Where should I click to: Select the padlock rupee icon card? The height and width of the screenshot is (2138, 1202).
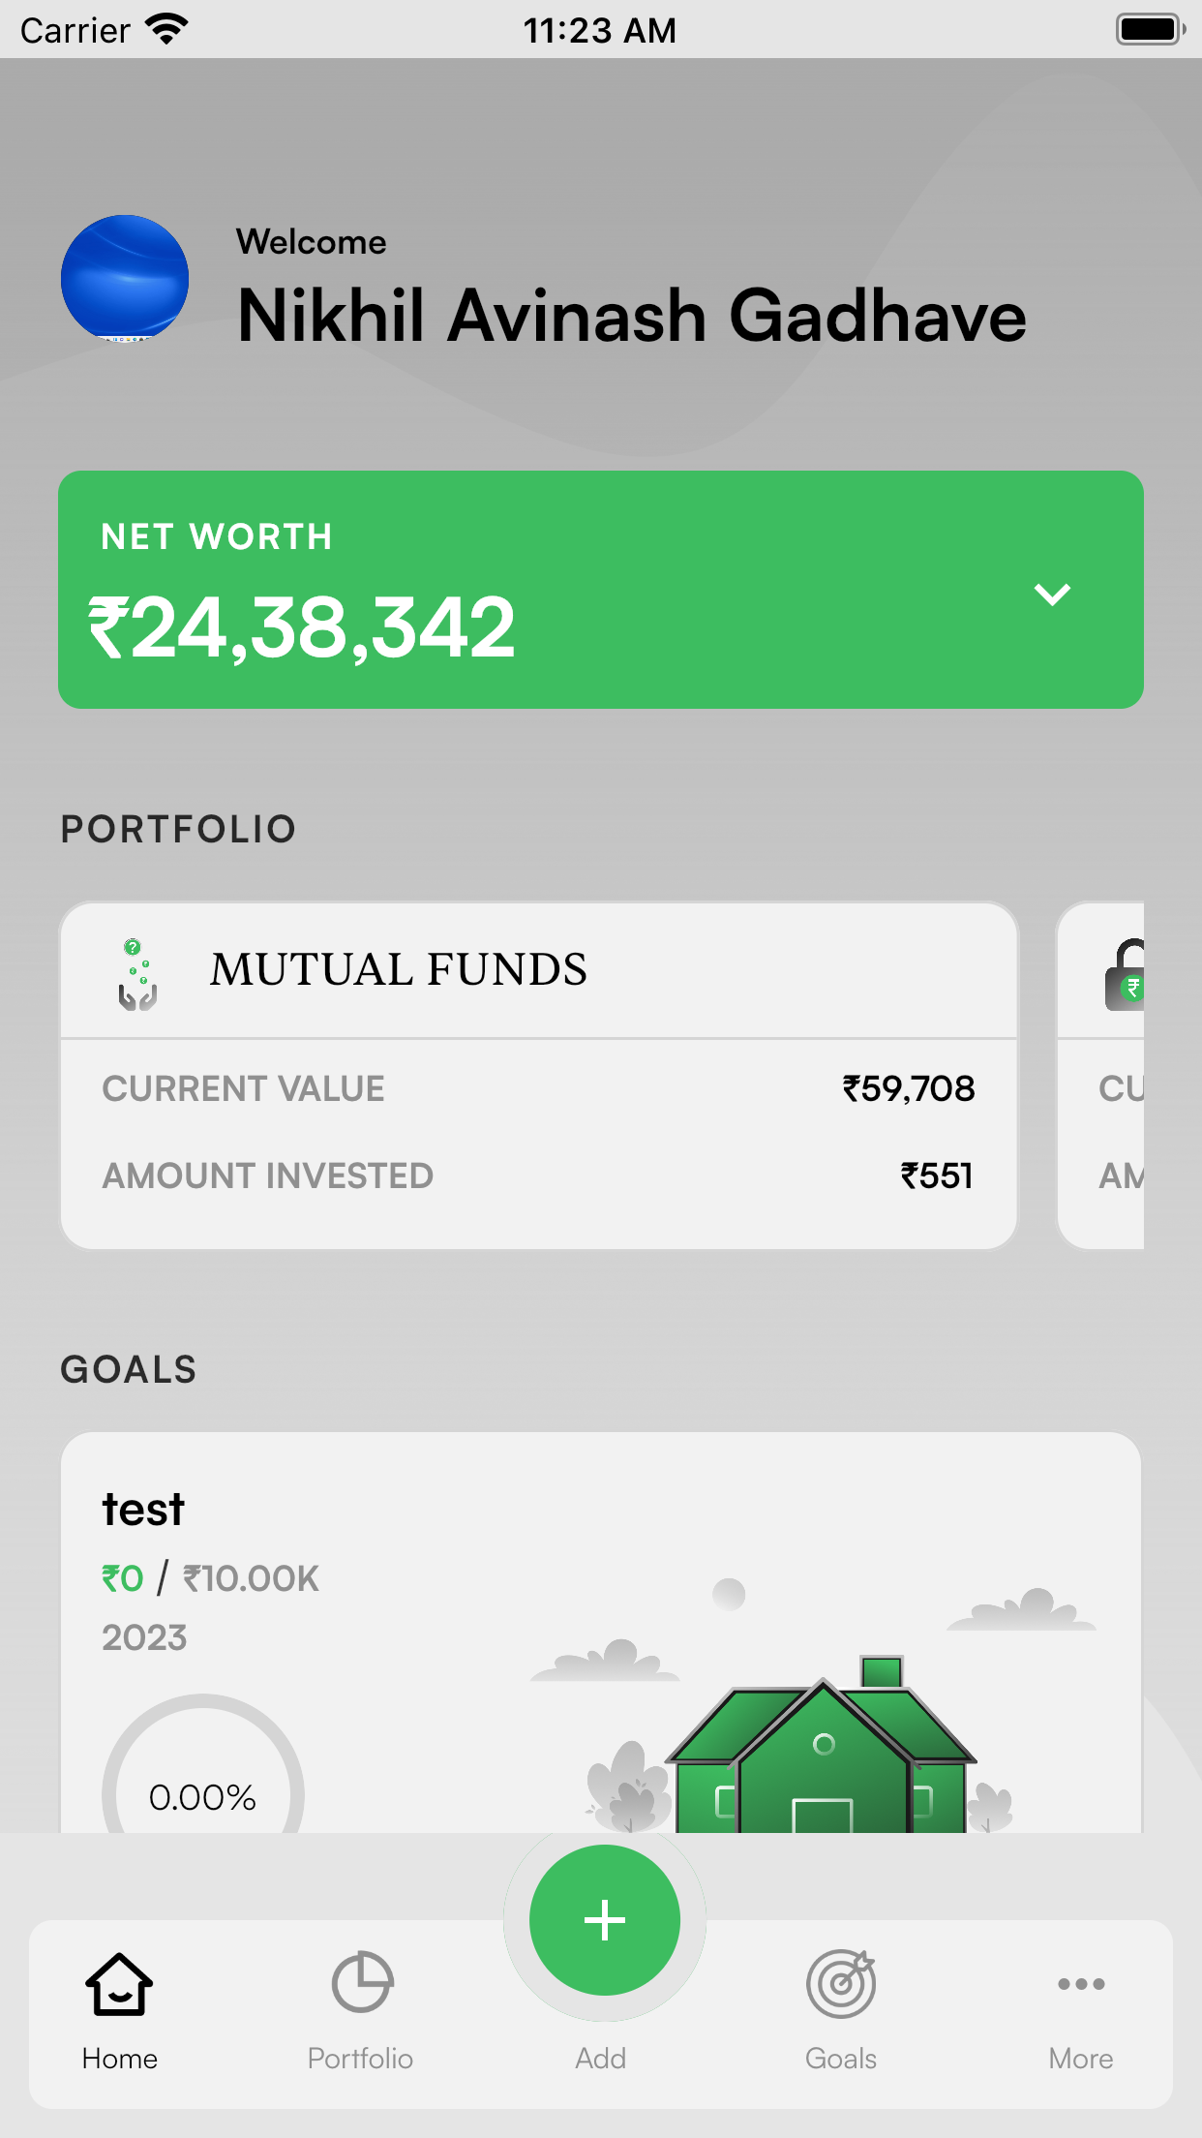pyautogui.click(x=1100, y=1076)
